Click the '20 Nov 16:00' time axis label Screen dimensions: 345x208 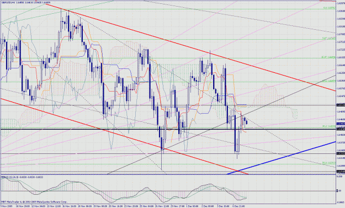coord(116,206)
